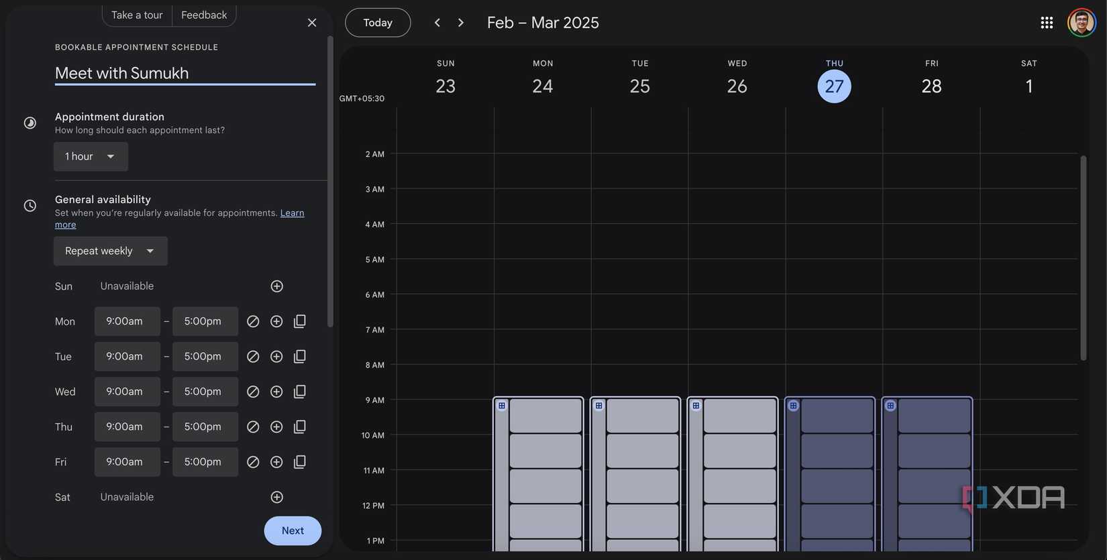
Task: Mark Thursday as unavailable
Action: (x=253, y=427)
